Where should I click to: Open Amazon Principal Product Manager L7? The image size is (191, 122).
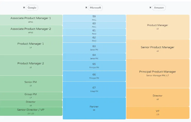tap(158, 74)
